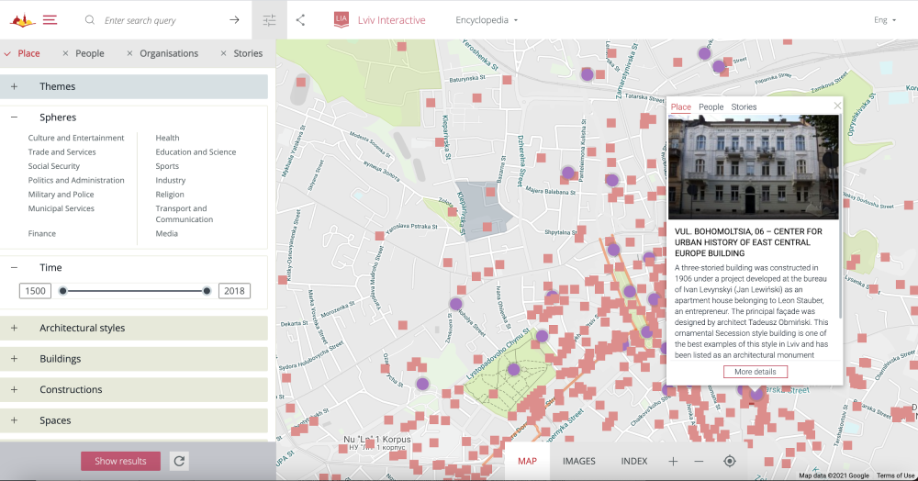Viewport: 918px width, 481px height.
Task: Toggle the filter sliders icon
Action: [x=269, y=19]
